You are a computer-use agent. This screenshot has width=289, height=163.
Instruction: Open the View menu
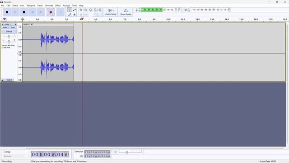click(22, 5)
